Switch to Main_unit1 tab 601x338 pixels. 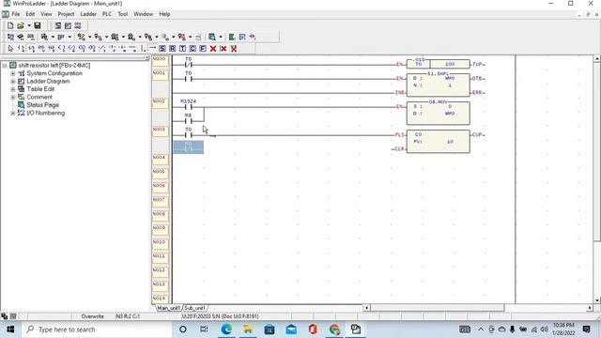(x=168, y=308)
